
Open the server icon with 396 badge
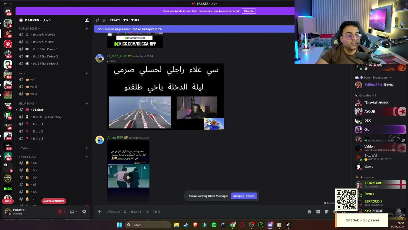pos(8,85)
